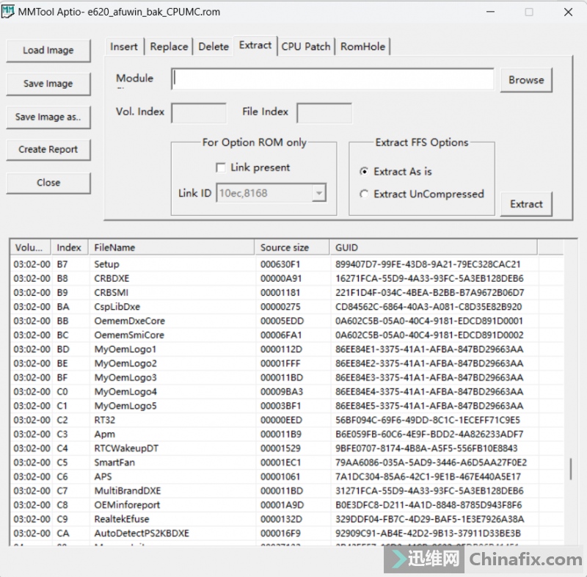The height and width of the screenshot is (577, 587).
Task: Select the MyOemLogo5 module row
Action: [x=287, y=406]
